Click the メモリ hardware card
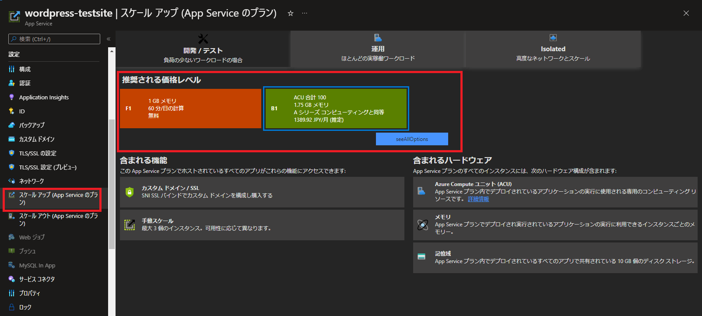Image resolution: width=702 pixels, height=316 pixels. pyautogui.click(x=555, y=225)
